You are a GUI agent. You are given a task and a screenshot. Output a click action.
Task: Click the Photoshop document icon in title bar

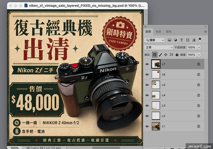point(26,6)
